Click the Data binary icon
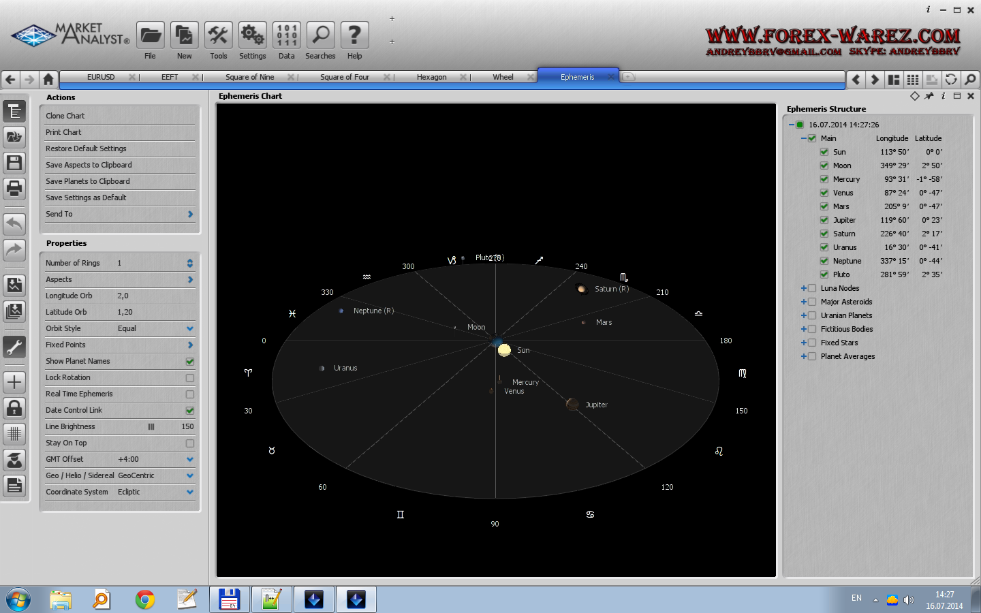 (x=287, y=35)
